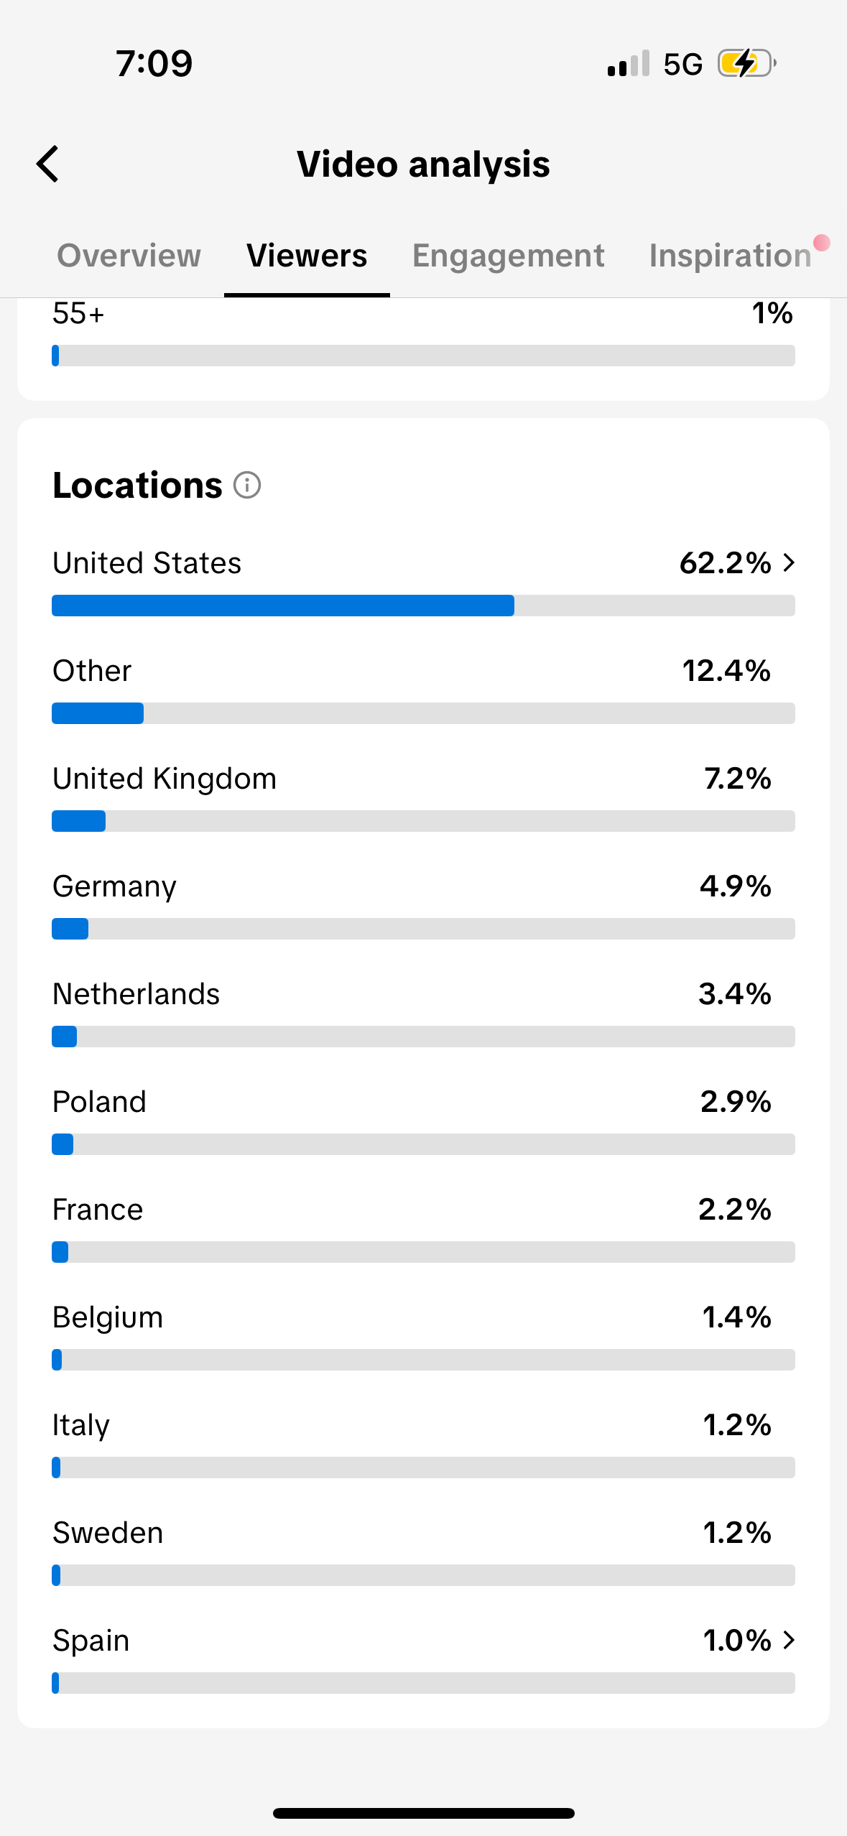
Task: Tap the pink notification dot on Inspiration
Action: pyautogui.click(x=822, y=243)
